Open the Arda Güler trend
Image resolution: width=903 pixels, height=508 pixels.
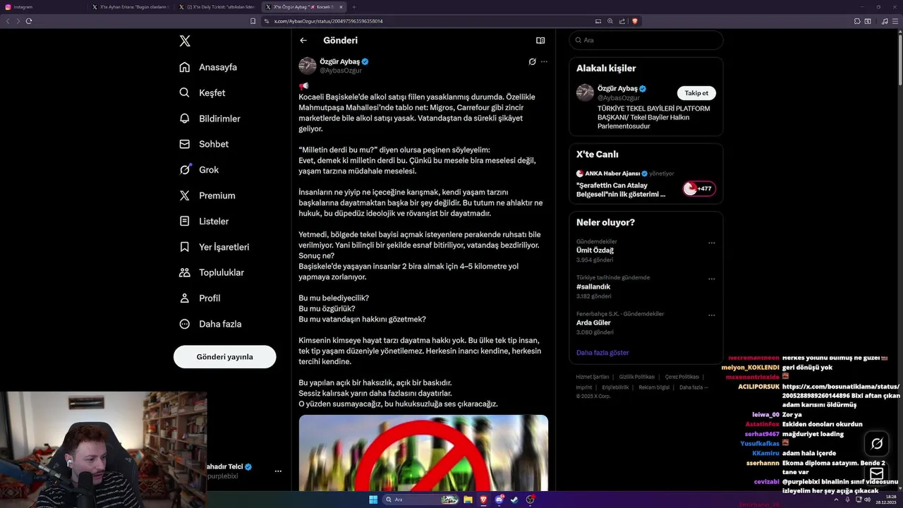click(x=593, y=322)
